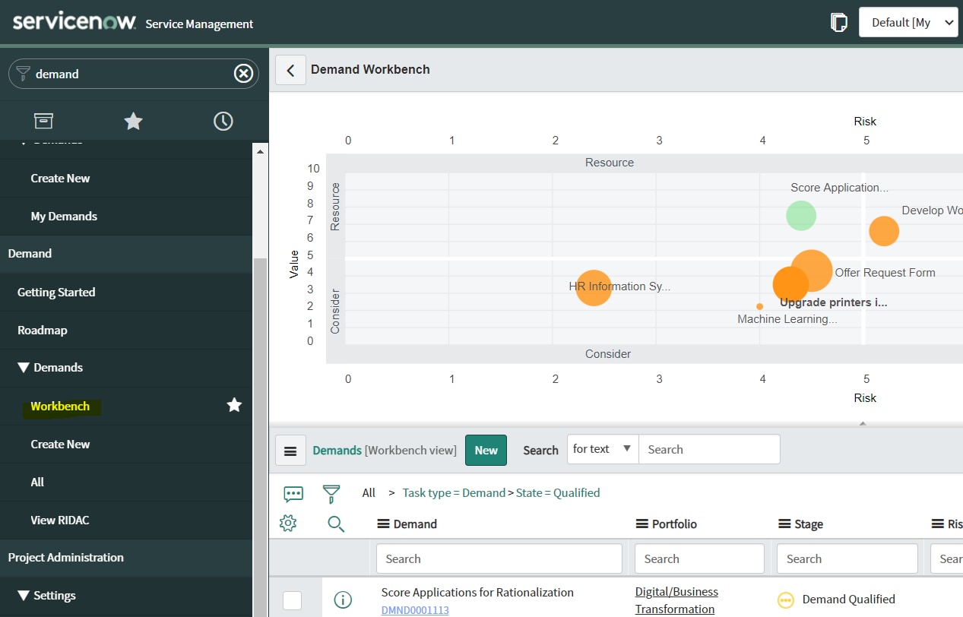
Task: Clear the demand filter text using the X icon
Action: pos(243,73)
